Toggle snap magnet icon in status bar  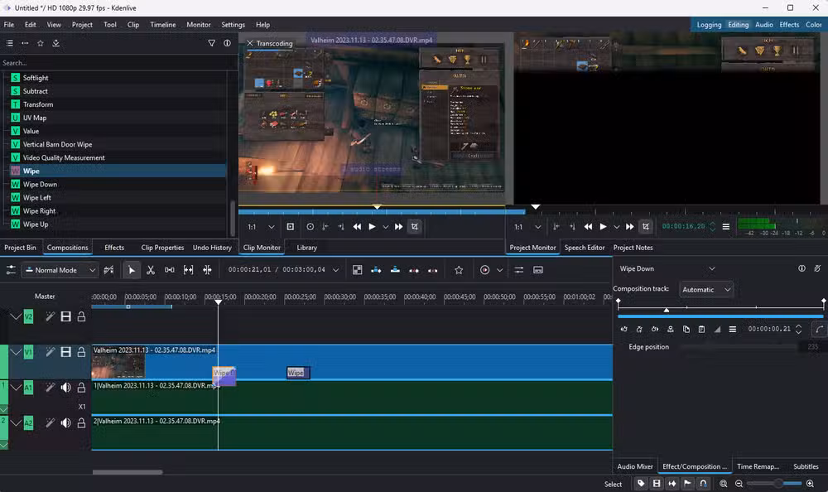[x=703, y=484]
